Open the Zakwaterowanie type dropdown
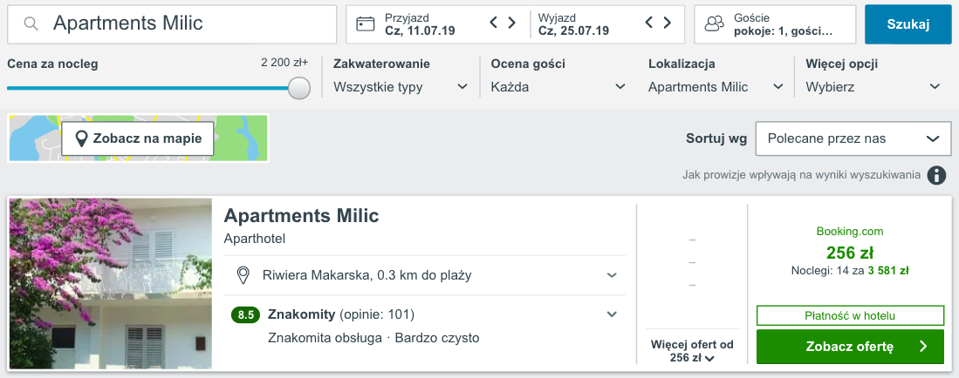 click(x=401, y=87)
